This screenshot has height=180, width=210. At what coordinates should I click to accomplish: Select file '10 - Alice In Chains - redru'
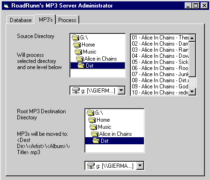(160, 93)
